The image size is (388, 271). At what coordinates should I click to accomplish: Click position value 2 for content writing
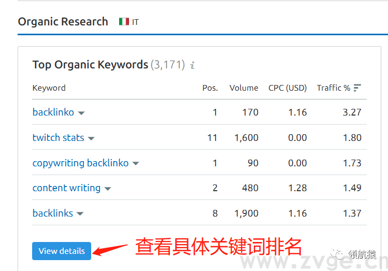(x=215, y=188)
